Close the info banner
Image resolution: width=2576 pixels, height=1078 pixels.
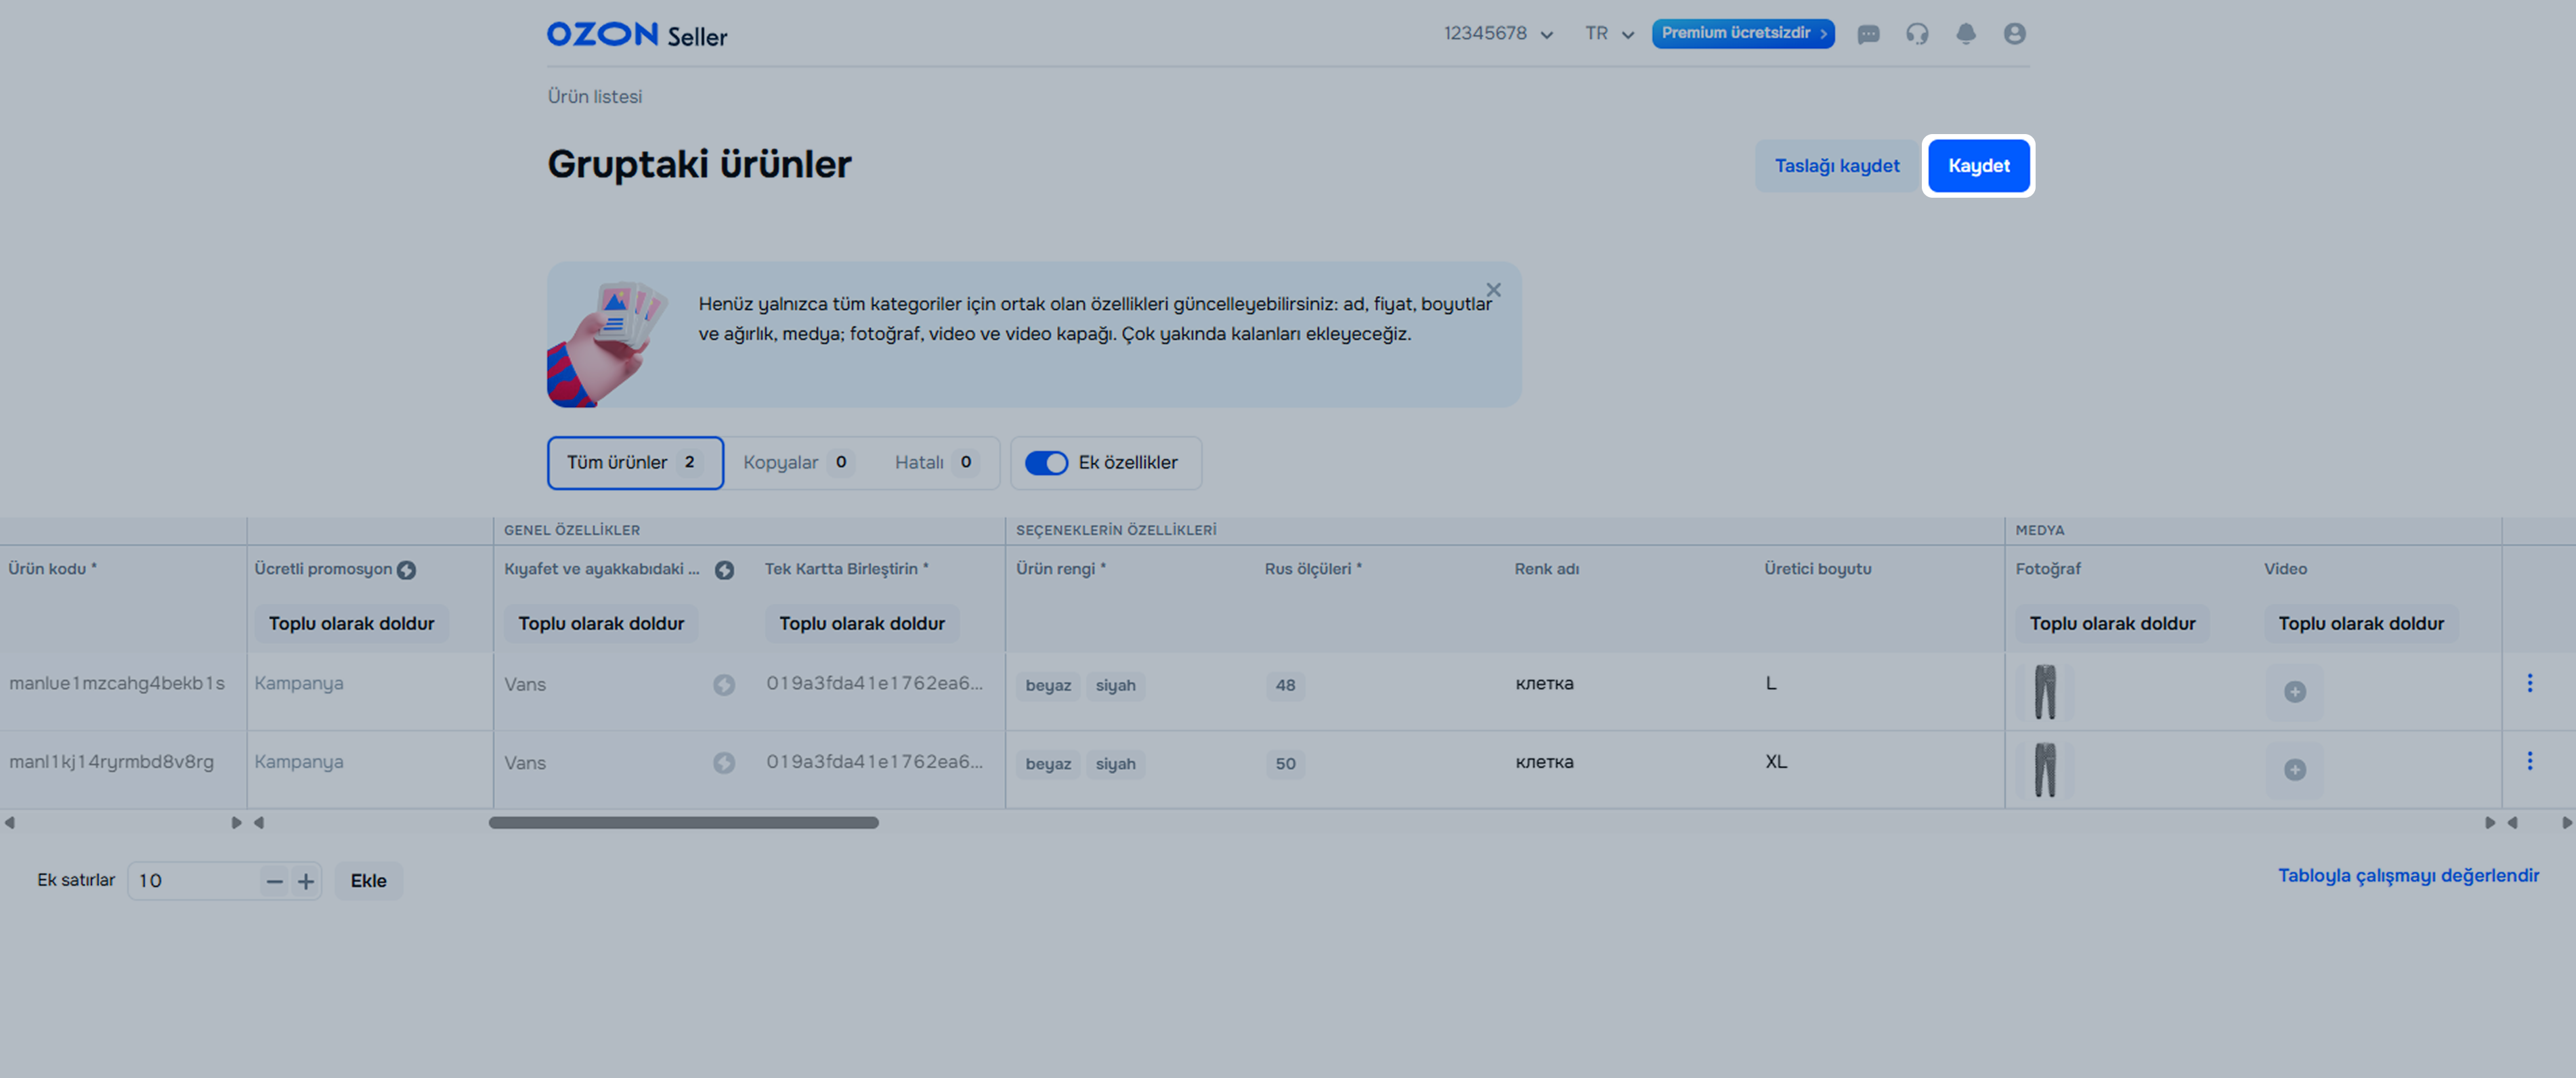click(x=1493, y=290)
